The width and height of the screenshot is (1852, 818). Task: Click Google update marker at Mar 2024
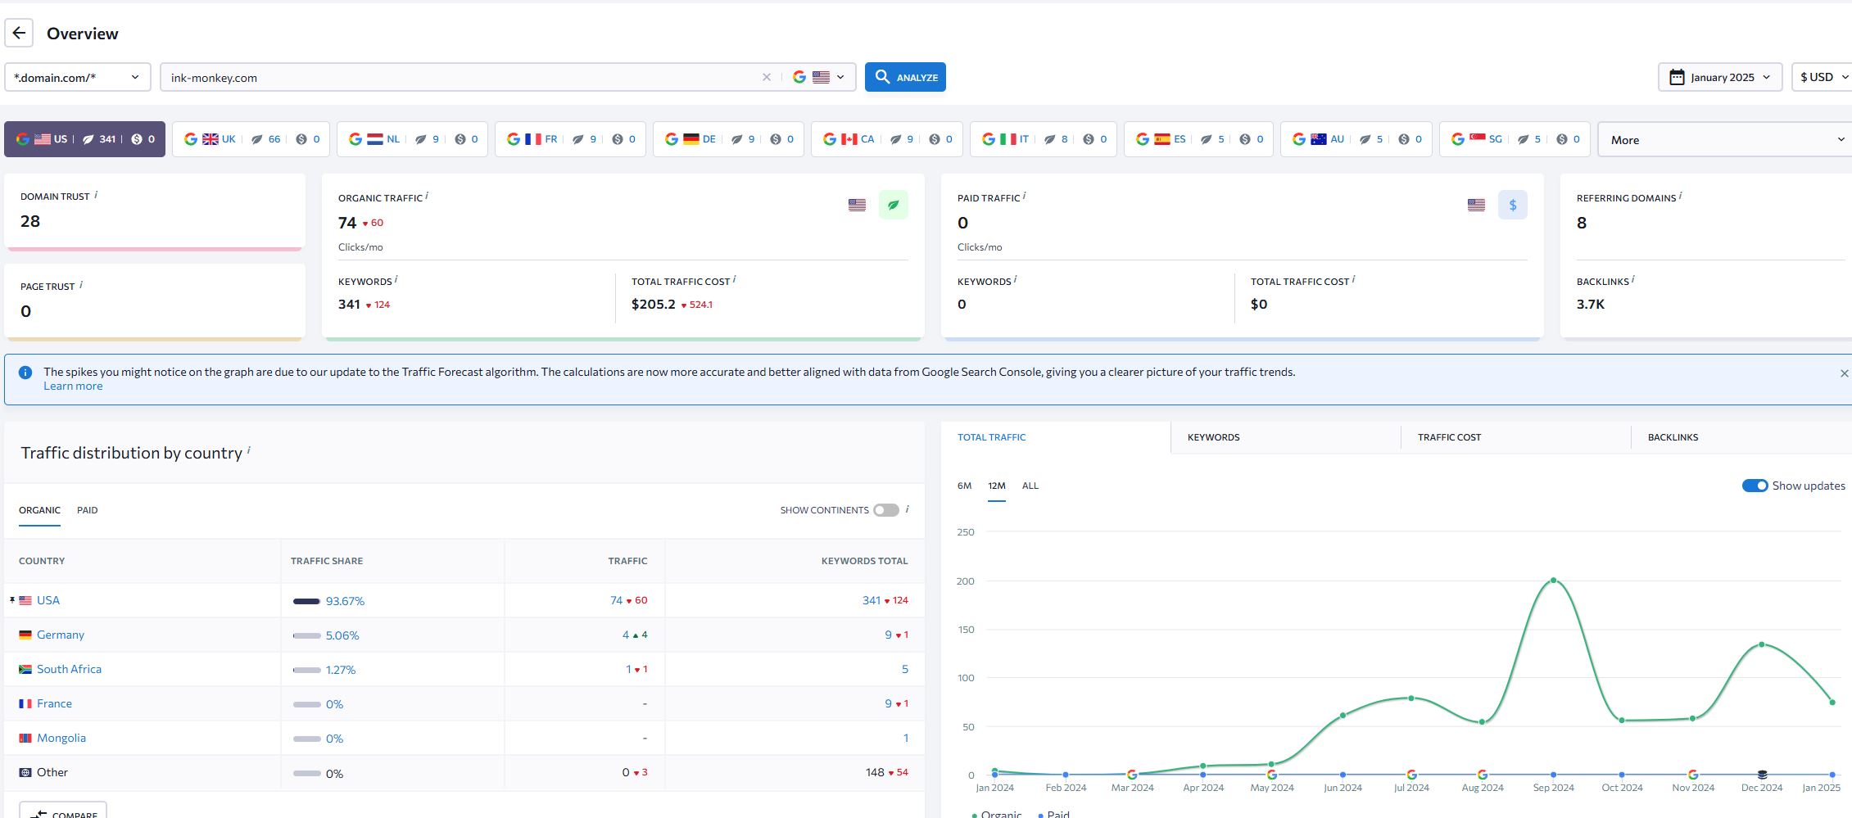1132,774
